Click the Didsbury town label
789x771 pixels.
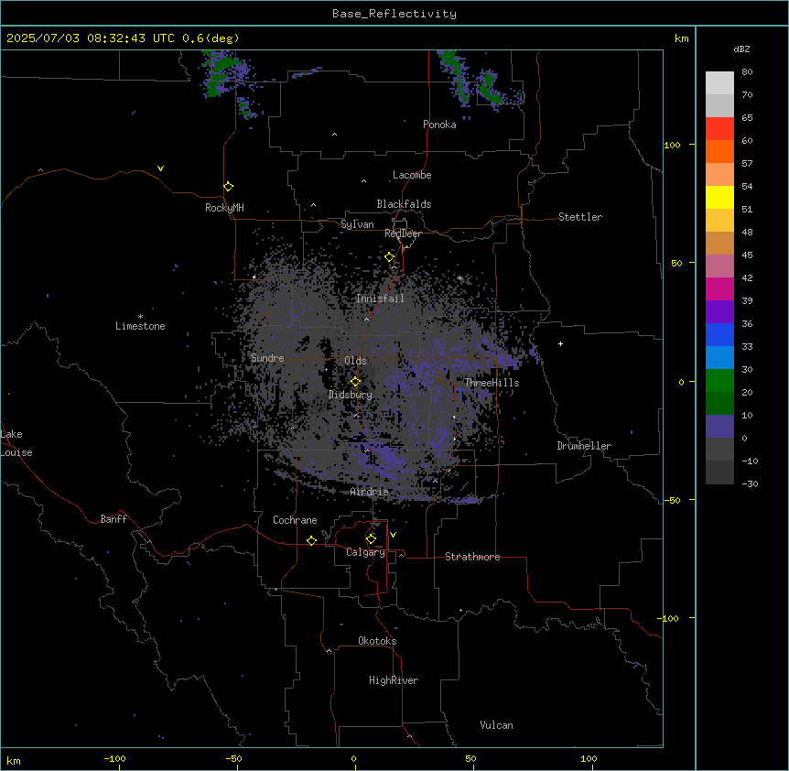pyautogui.click(x=351, y=395)
